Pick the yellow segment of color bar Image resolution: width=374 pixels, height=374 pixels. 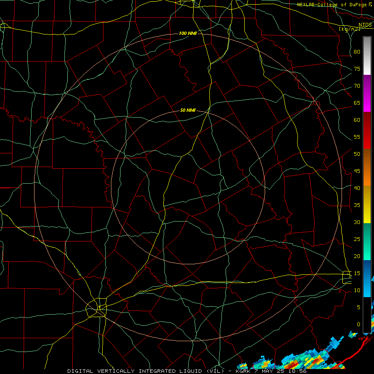coord(367,204)
